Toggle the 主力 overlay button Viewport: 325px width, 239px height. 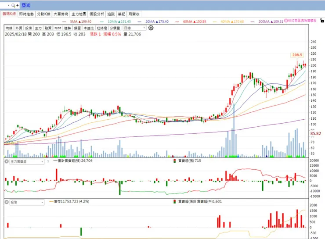38,28
